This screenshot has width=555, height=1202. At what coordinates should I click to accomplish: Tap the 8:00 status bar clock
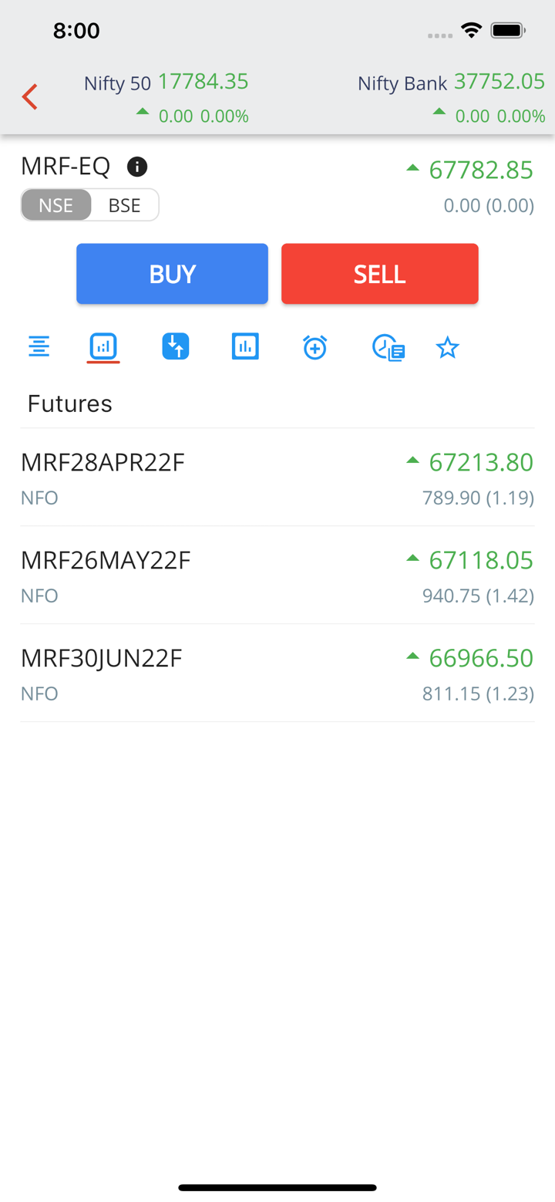(76, 31)
